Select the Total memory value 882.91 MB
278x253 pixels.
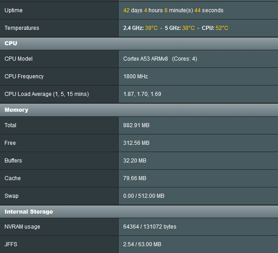136,125
